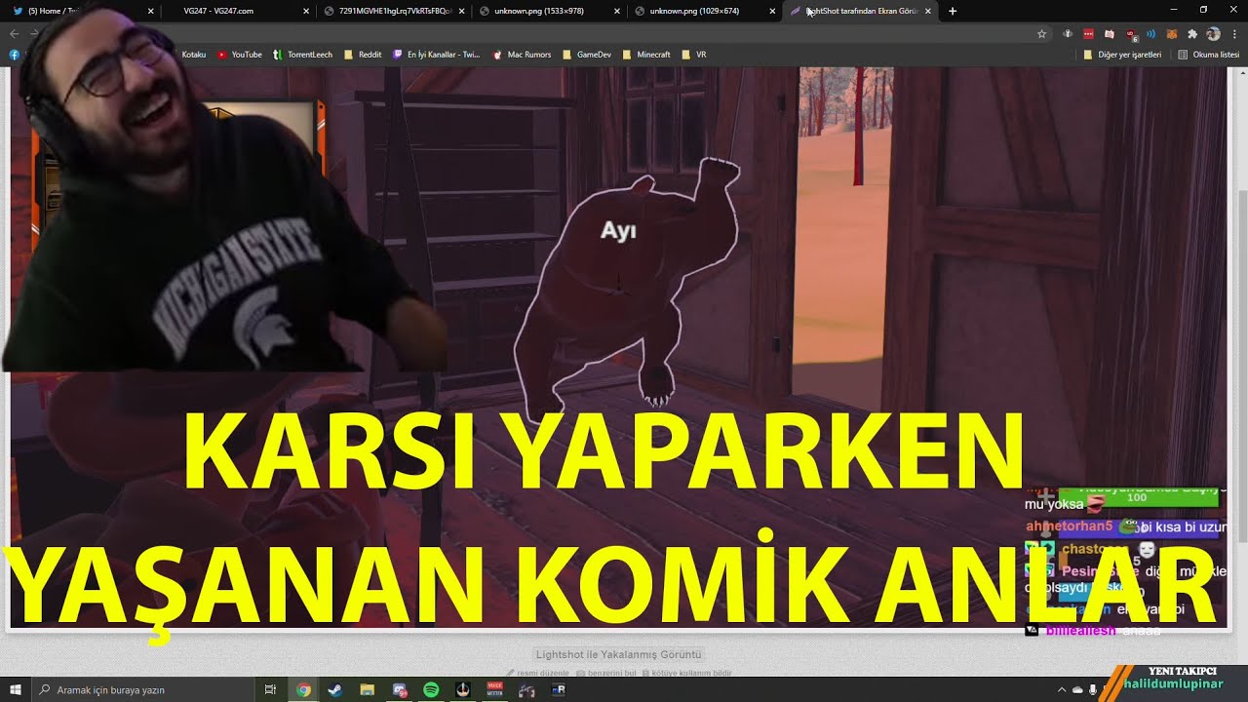This screenshot has width=1248, height=702.
Task: Bookmark this page with the star icon
Action: [1041, 33]
